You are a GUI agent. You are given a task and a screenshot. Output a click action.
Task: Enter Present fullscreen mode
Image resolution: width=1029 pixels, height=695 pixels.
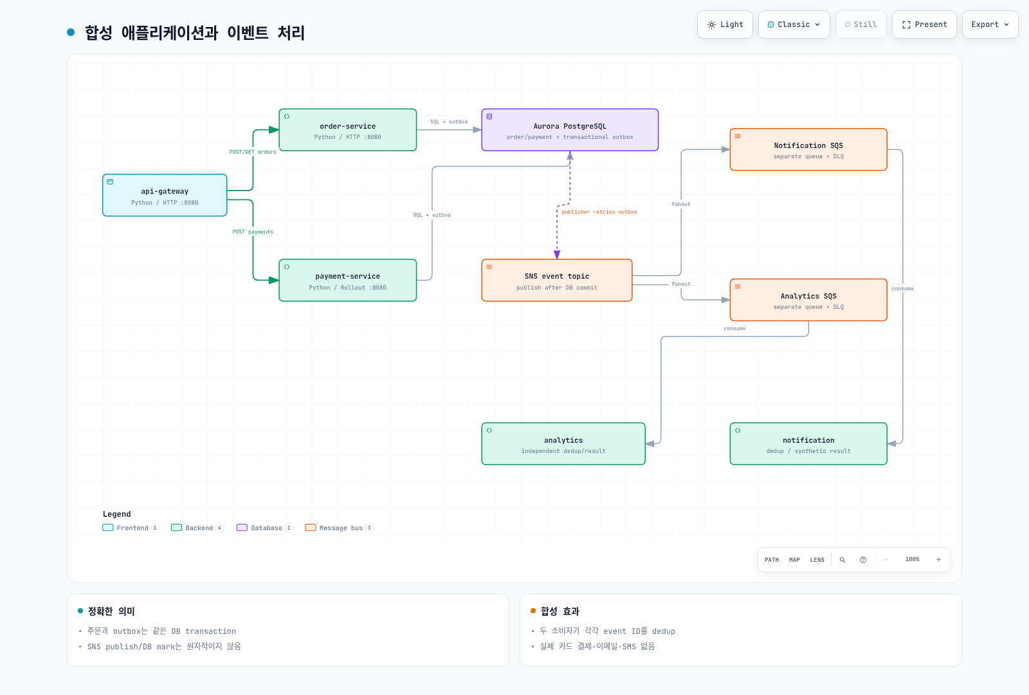pyautogui.click(x=924, y=24)
